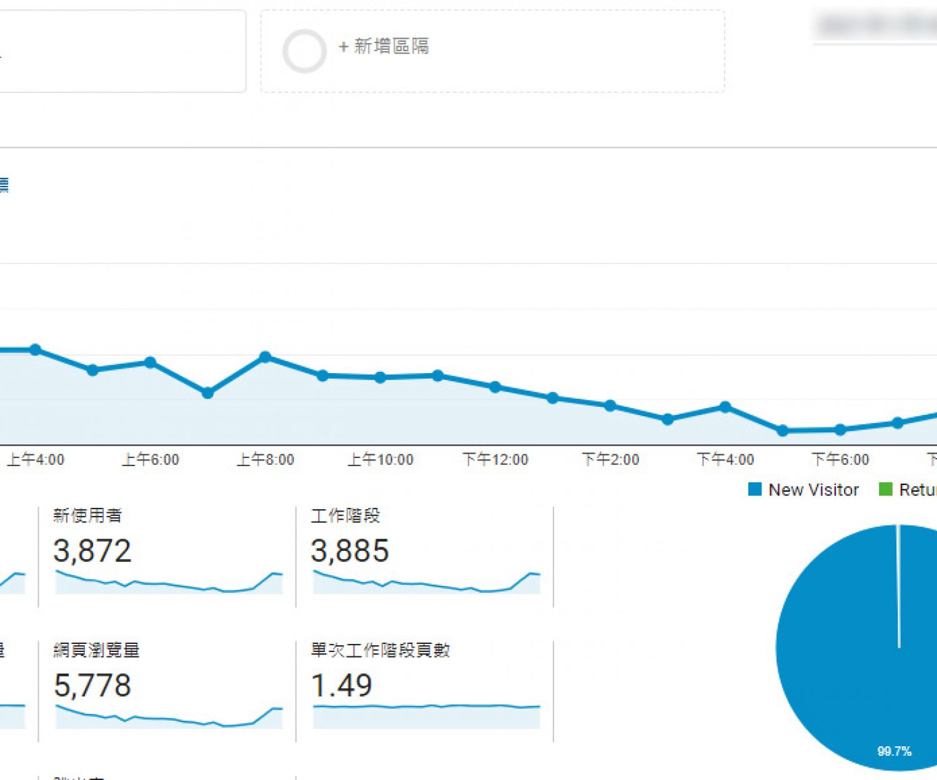This screenshot has width=937, height=780.
Task: Click the chart data point at 上午4:00
Action: pyautogui.click(x=36, y=349)
